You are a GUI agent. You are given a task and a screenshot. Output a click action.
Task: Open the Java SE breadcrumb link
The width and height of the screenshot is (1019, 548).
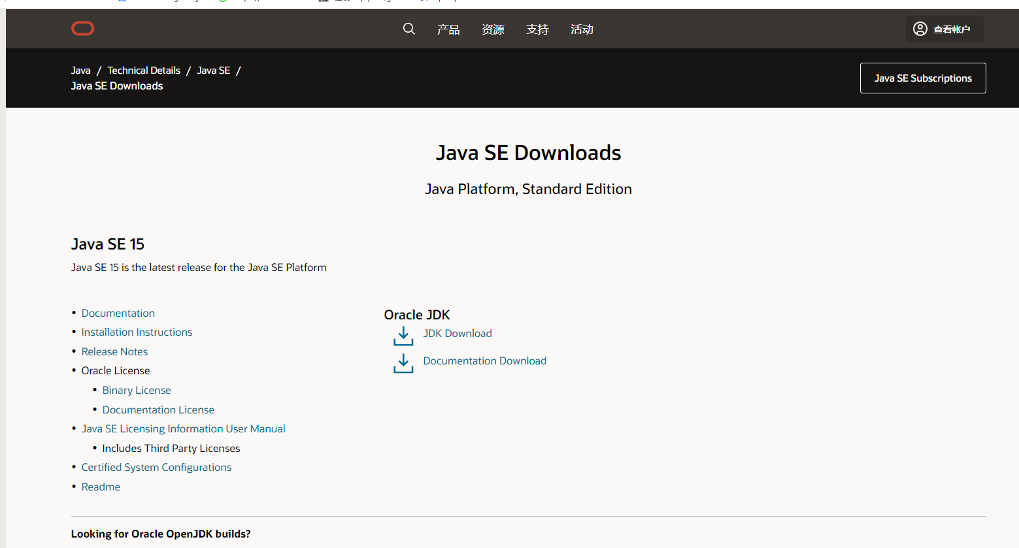coord(214,71)
